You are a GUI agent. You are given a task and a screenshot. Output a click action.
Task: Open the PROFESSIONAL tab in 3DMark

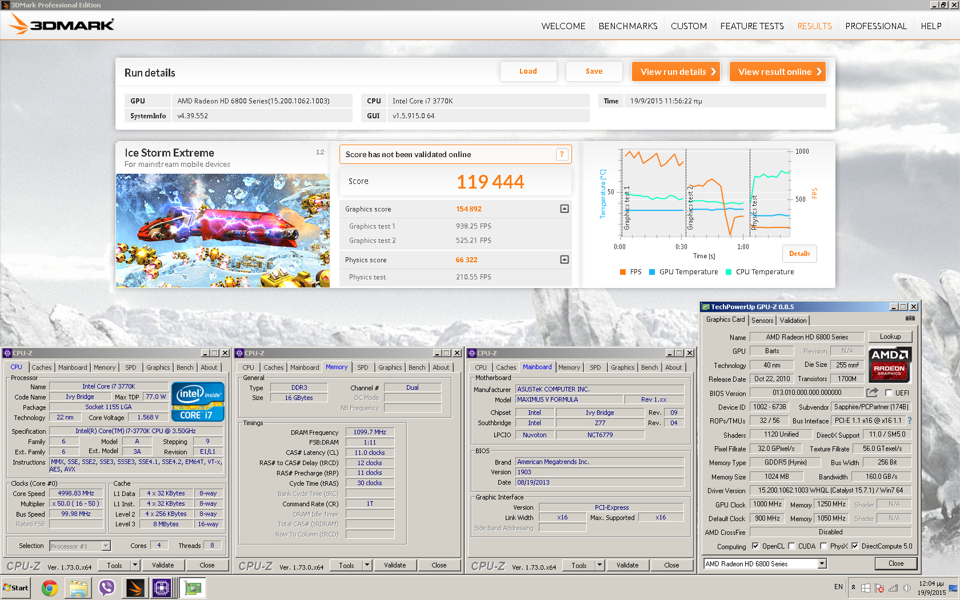876,26
